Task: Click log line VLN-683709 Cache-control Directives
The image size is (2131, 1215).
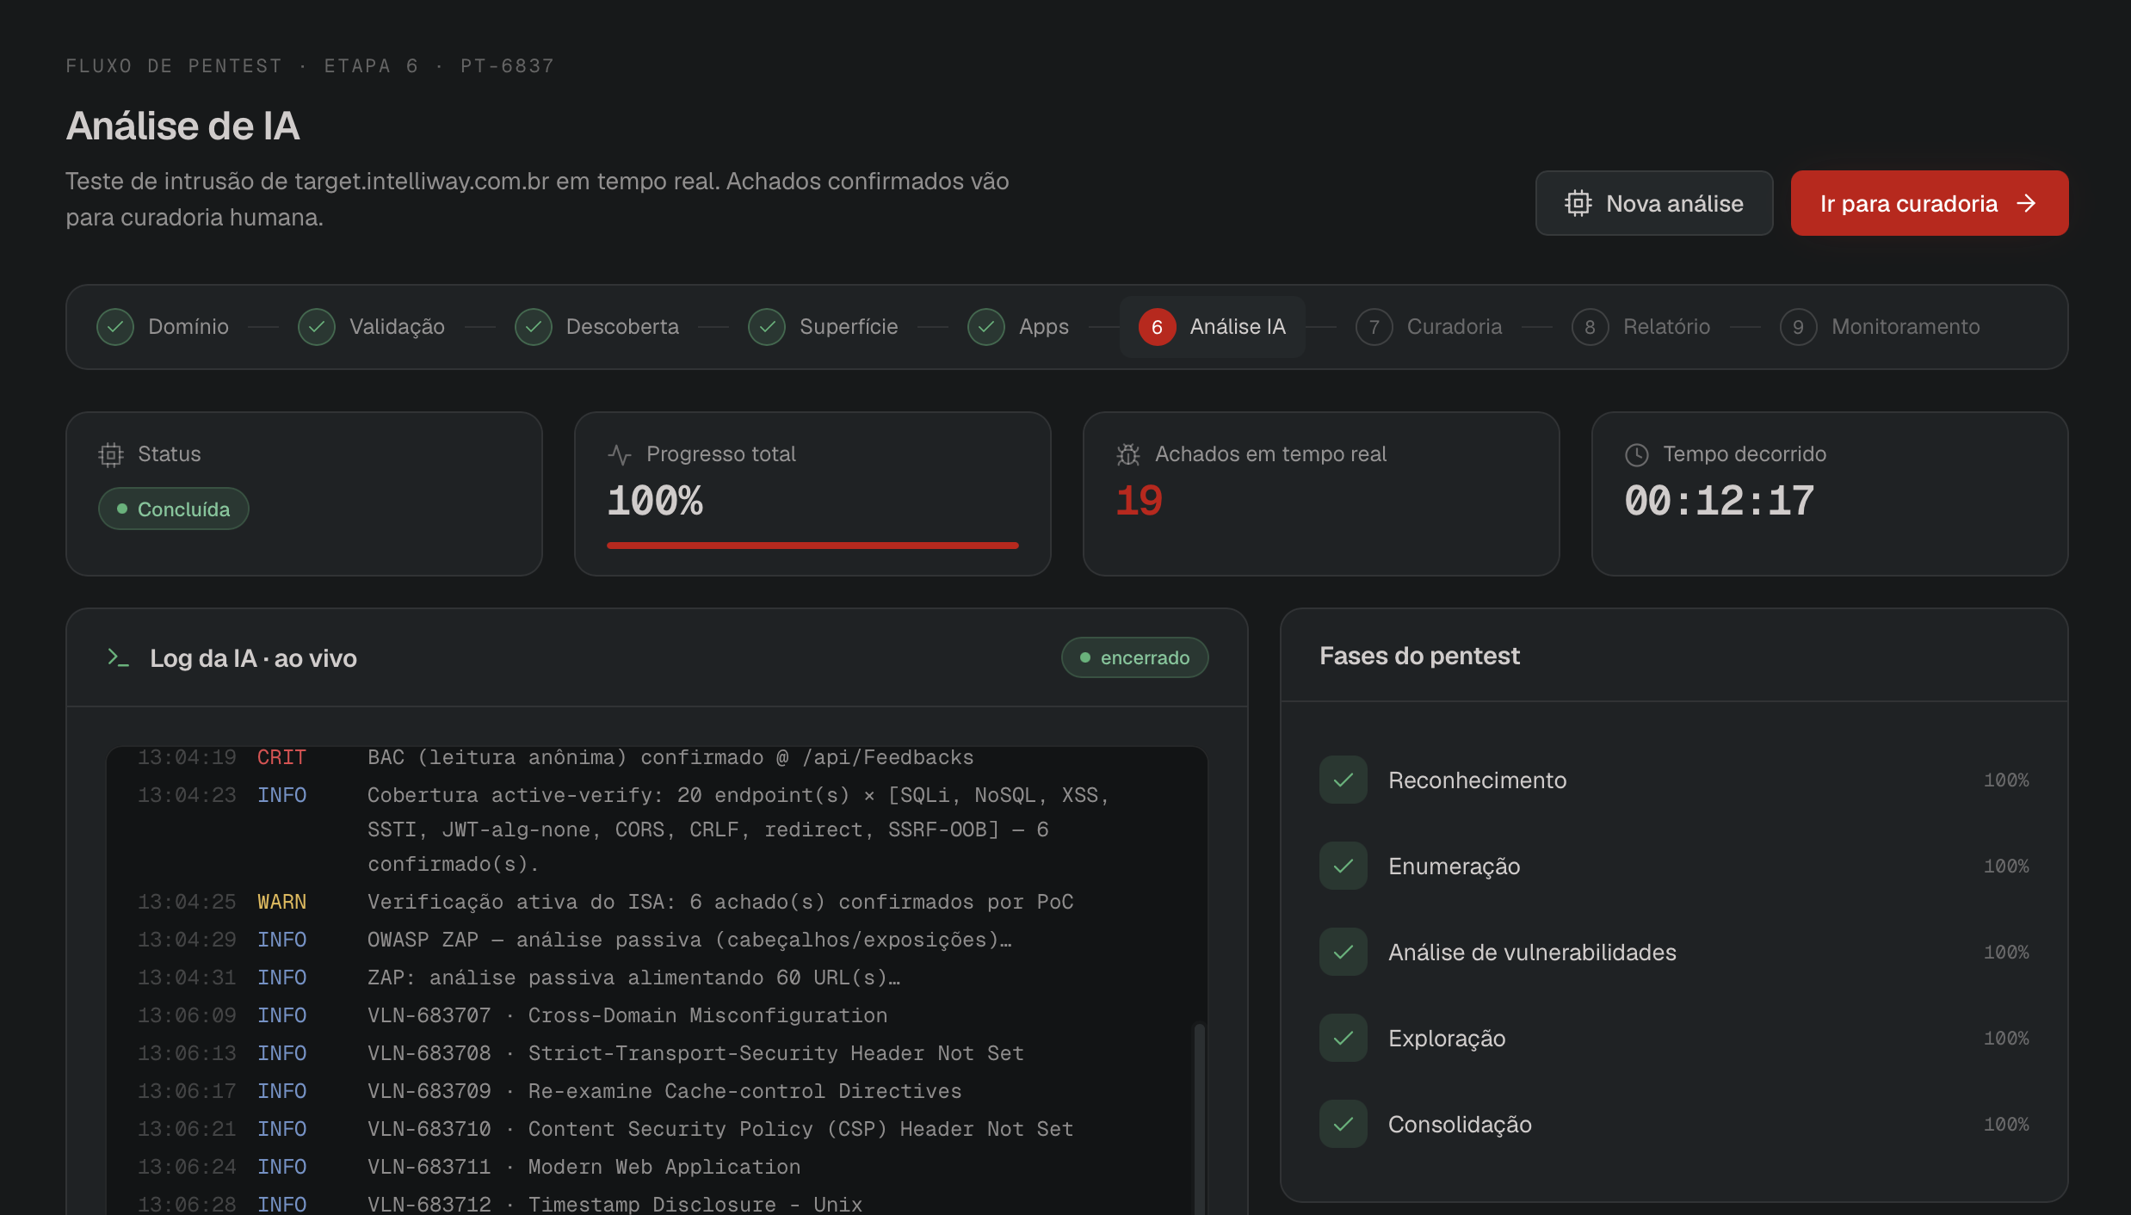Action: (656, 1091)
